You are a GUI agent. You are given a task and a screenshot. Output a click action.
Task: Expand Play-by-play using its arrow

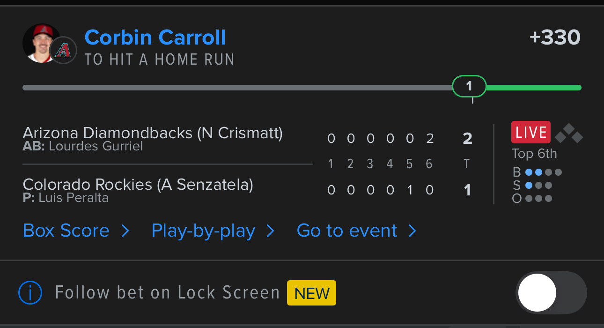270,231
